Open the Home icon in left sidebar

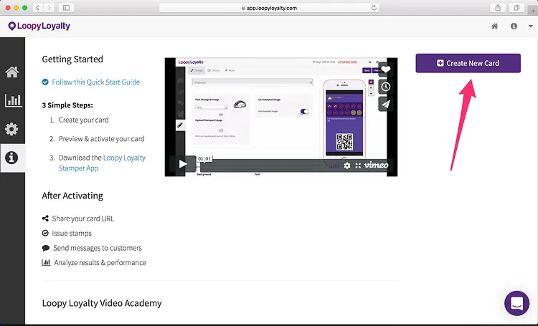[12, 72]
